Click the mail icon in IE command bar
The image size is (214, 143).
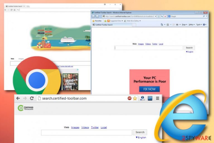click(x=173, y=24)
